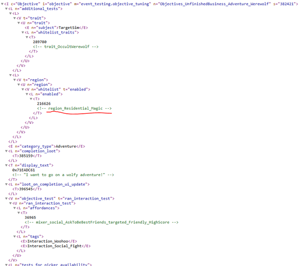Image resolution: width=304 pixels, height=266 pixels.
Task: Select the Interaction_Woohoo tag entry
Action: point(49,241)
